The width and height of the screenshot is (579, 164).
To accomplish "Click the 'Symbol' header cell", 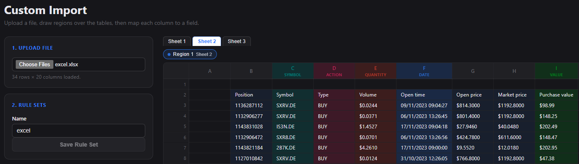I will pyautogui.click(x=293, y=95).
